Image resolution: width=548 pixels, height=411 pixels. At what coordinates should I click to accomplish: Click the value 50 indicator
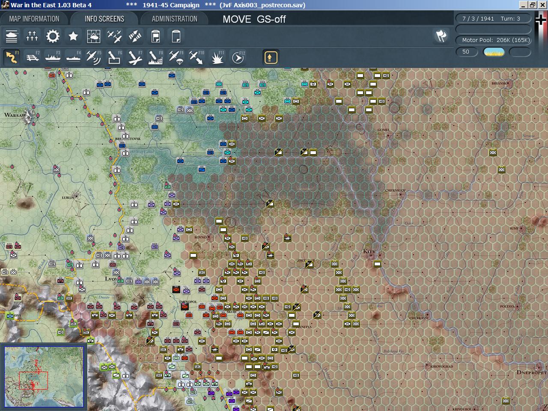(467, 52)
